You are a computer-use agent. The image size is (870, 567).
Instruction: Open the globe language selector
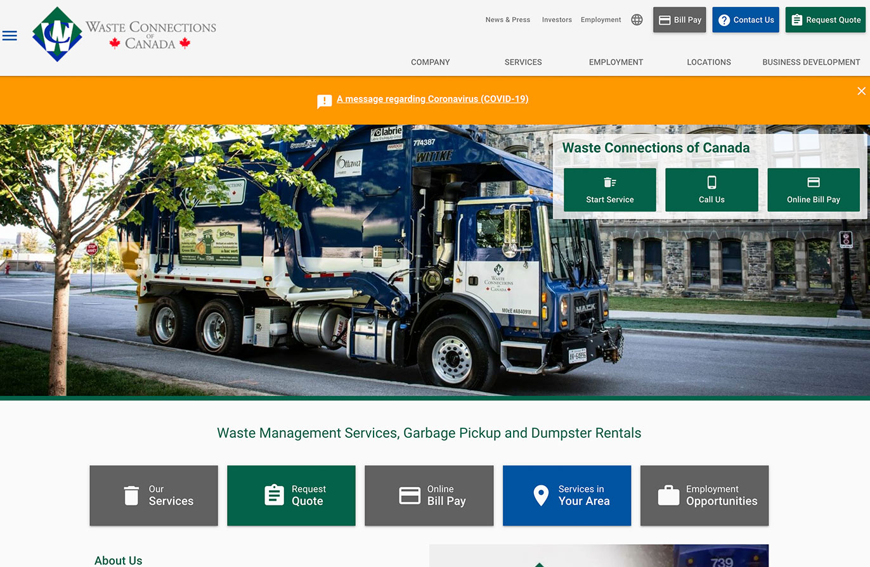point(637,20)
